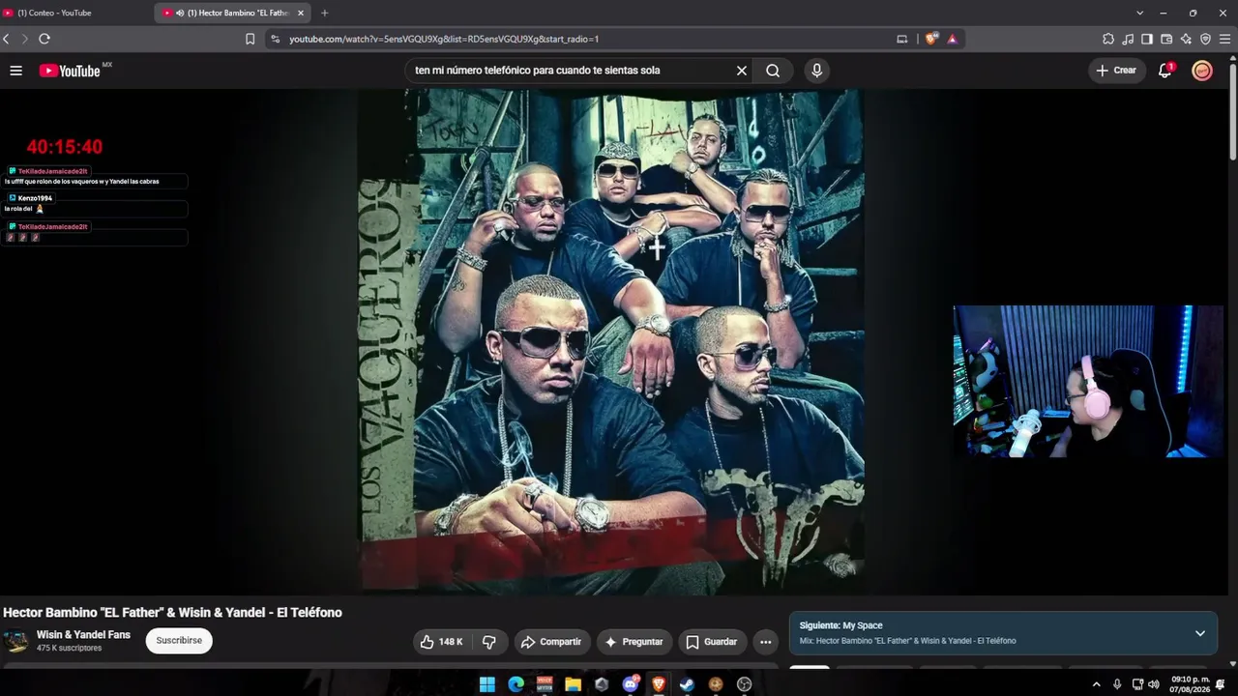Open the Leo AI sparkle icon

tap(1186, 39)
